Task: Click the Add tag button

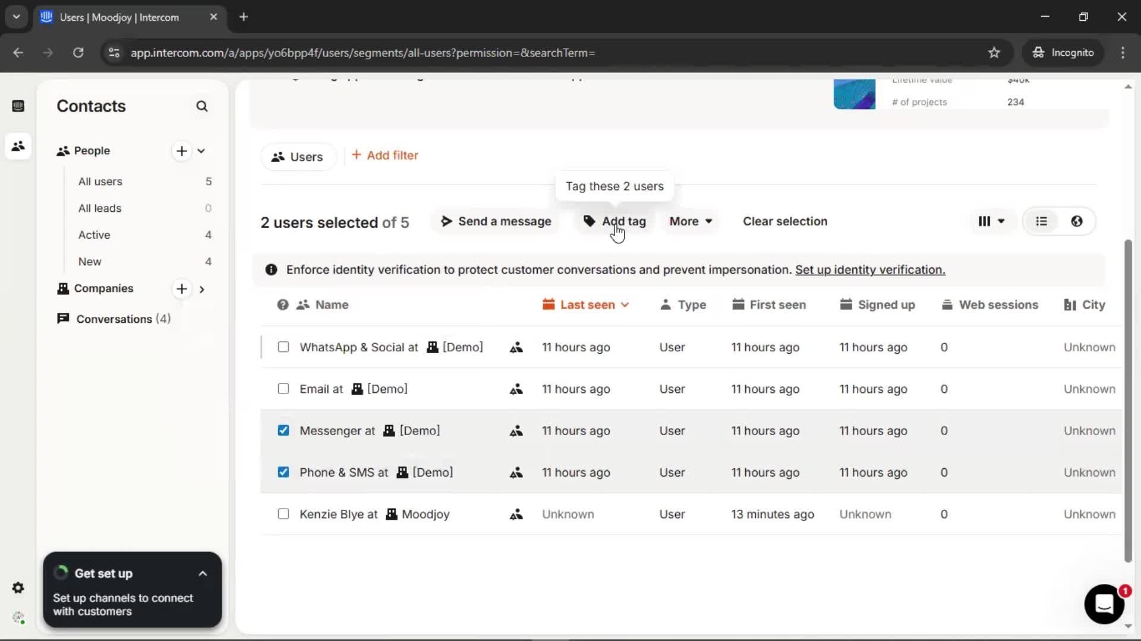Action: (x=614, y=221)
